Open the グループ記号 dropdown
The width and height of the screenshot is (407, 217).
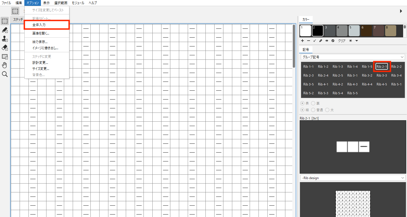353,57
